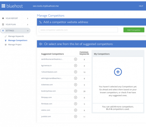This screenshot has width=146, height=127.
Task: Click the large blue plus in My Competitors
Action: click(118, 72)
